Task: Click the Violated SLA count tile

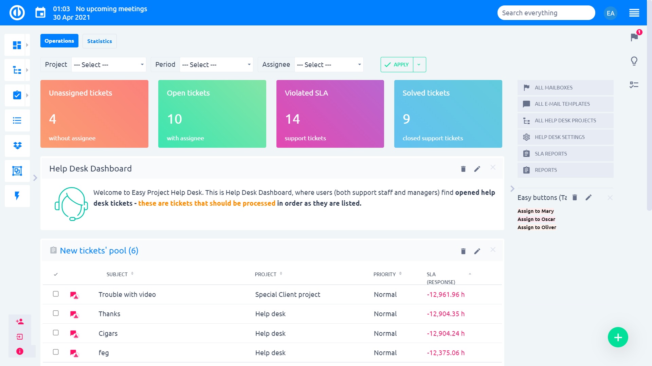Action: (x=330, y=114)
